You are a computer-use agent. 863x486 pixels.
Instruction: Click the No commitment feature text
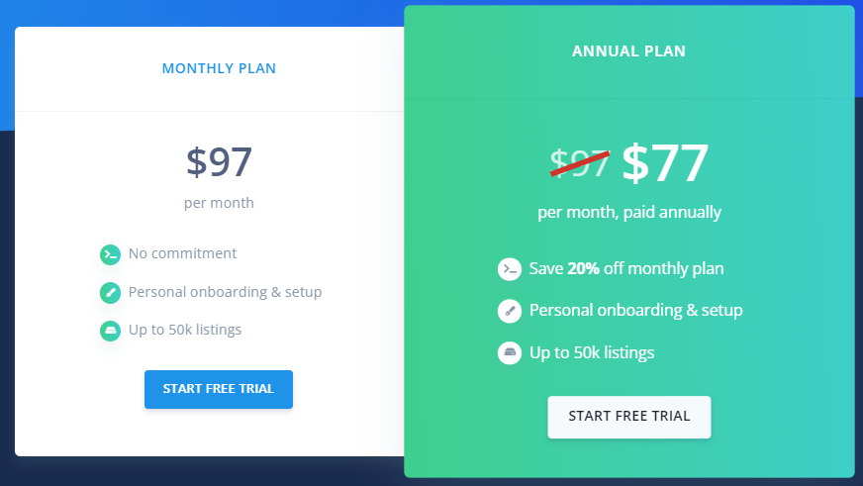pos(182,253)
